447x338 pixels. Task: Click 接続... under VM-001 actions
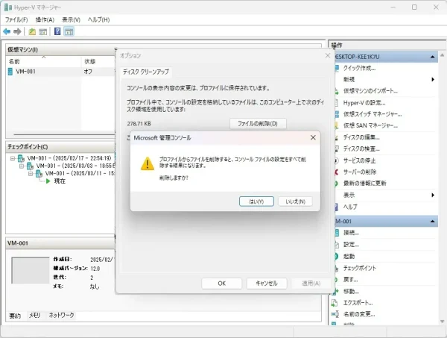351,233
